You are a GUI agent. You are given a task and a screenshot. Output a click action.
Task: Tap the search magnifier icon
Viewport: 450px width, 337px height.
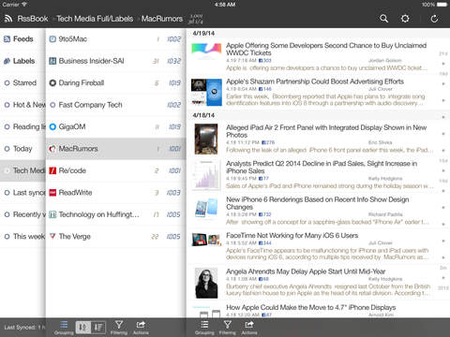[x=383, y=19]
